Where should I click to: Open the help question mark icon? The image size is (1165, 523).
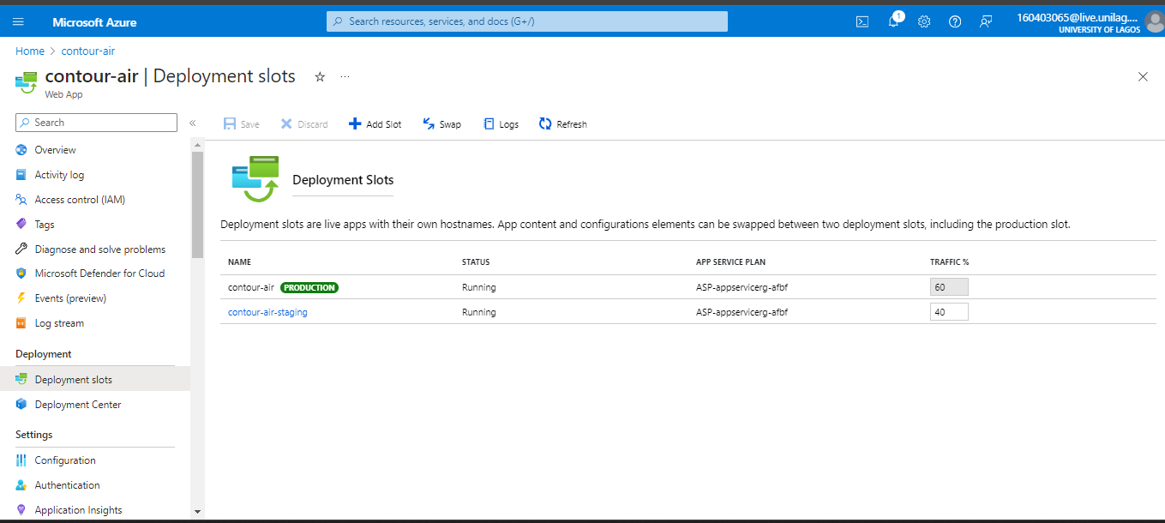click(x=955, y=21)
